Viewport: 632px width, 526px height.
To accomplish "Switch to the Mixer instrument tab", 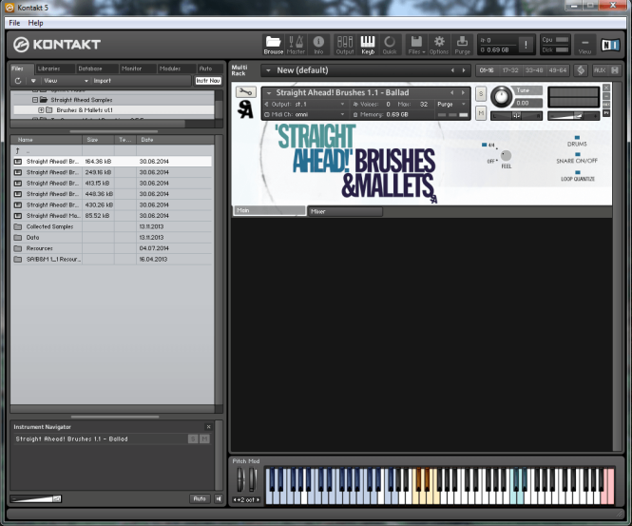I will click(x=345, y=211).
